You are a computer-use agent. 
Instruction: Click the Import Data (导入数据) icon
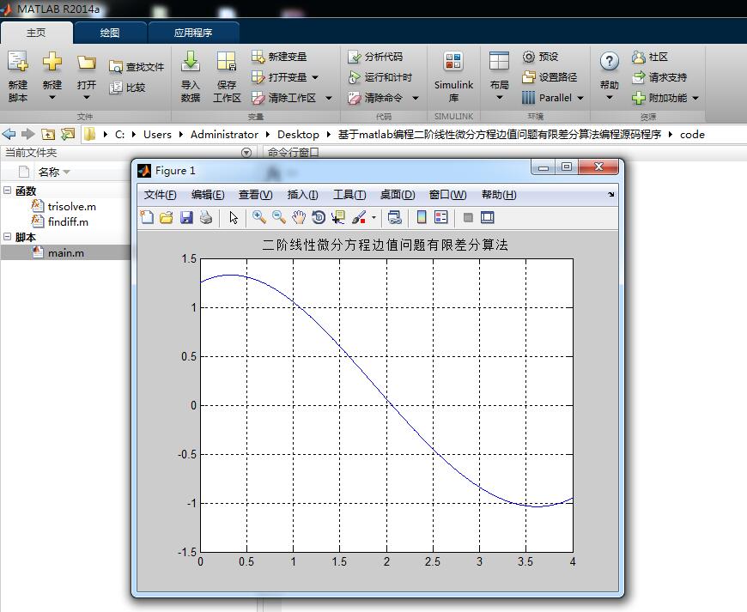pyautogui.click(x=190, y=62)
